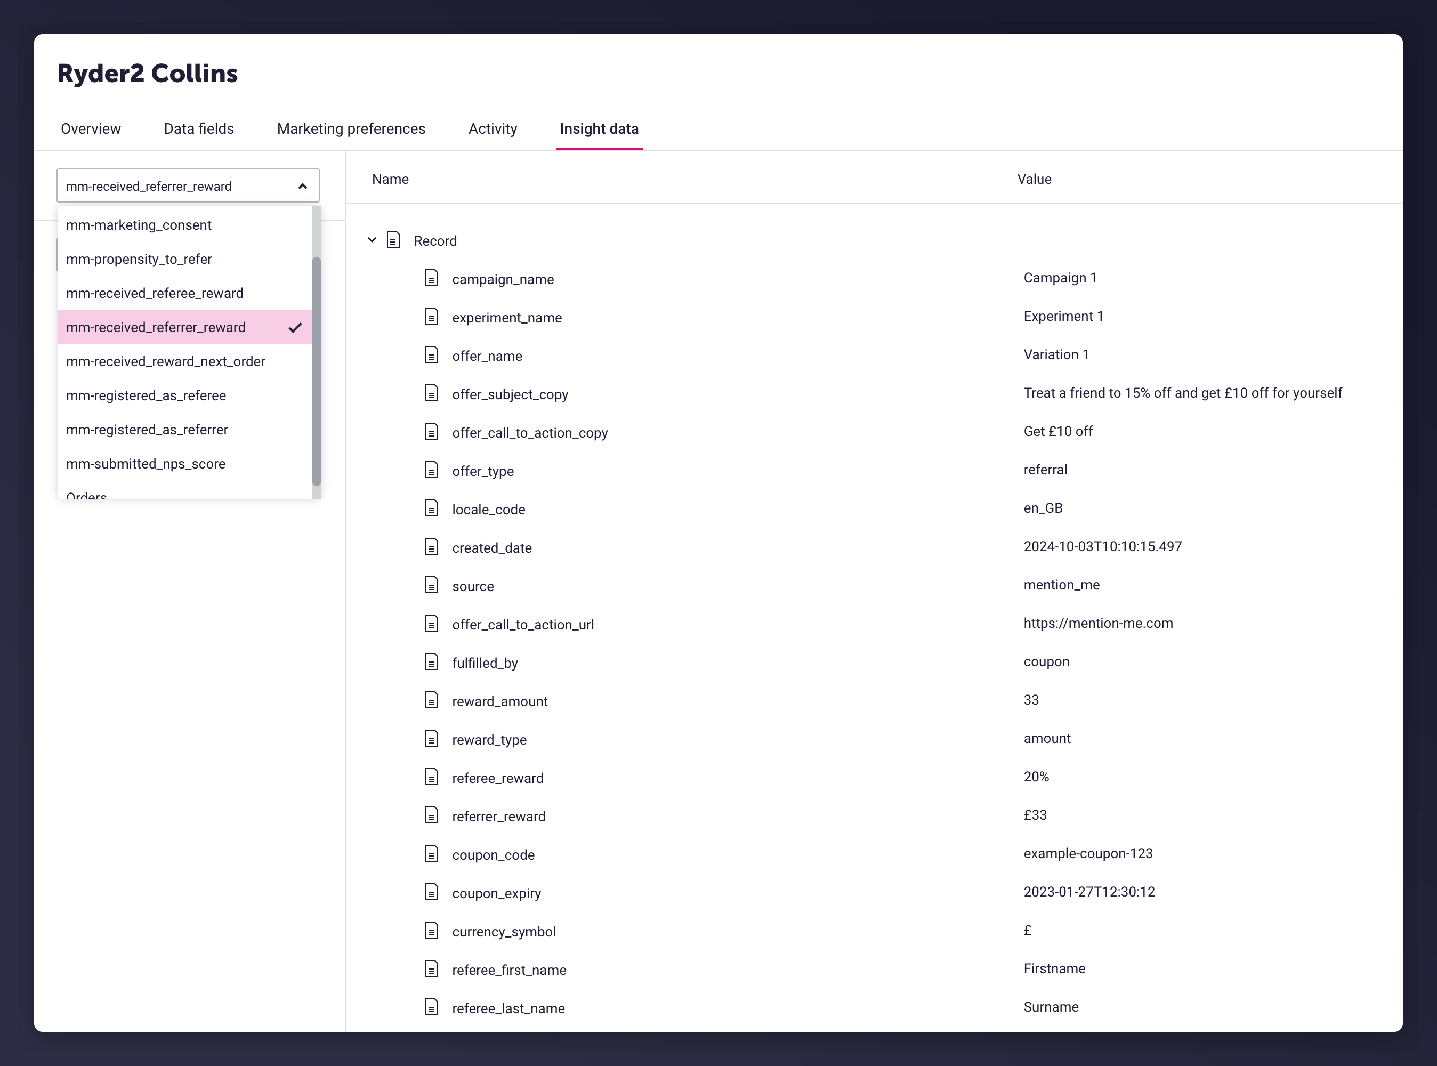1437x1066 pixels.
Task: Click the Name column header
Action: (390, 180)
